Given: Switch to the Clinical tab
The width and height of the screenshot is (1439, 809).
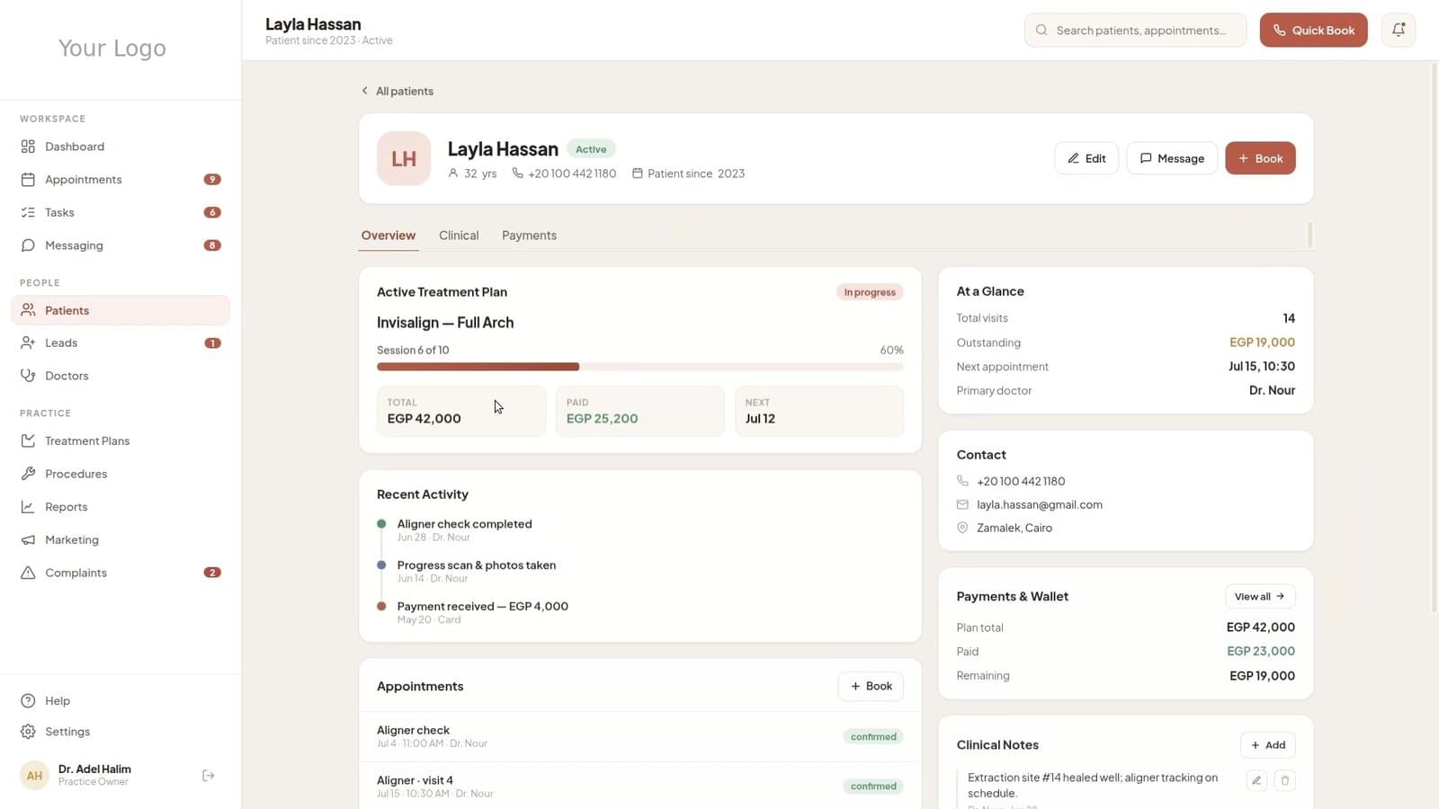Looking at the screenshot, I should [459, 236].
